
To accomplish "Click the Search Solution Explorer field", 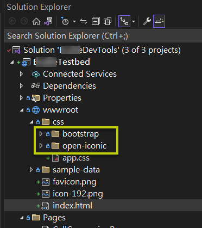I will (x=103, y=36).
